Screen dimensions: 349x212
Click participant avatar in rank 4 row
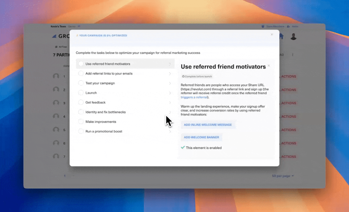pos(56,117)
